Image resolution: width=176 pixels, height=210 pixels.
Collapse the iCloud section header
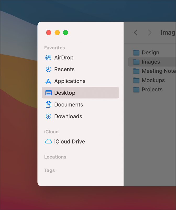pyautogui.click(x=51, y=132)
